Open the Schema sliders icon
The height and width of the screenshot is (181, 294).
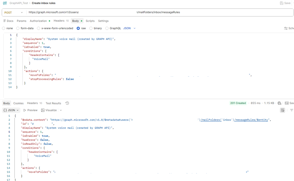[286, 28]
